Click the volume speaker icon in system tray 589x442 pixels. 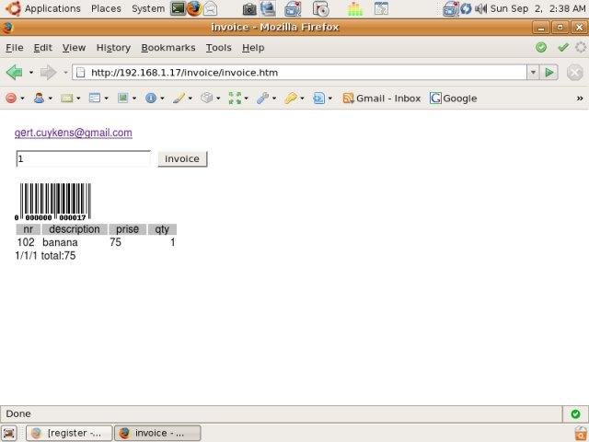(480, 8)
